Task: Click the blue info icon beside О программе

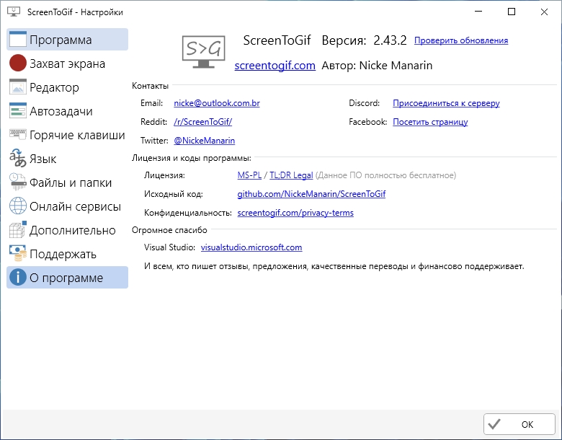Action: click(17, 277)
